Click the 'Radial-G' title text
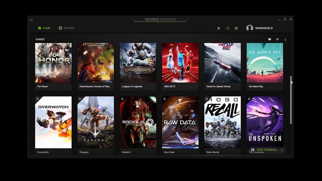The height and width of the screenshot is (181, 322). click(126, 152)
